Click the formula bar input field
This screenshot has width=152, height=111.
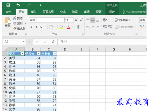(102, 42)
